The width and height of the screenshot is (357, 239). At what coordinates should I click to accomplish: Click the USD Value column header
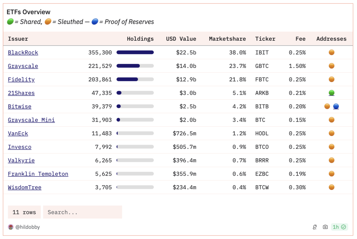[x=181, y=39]
